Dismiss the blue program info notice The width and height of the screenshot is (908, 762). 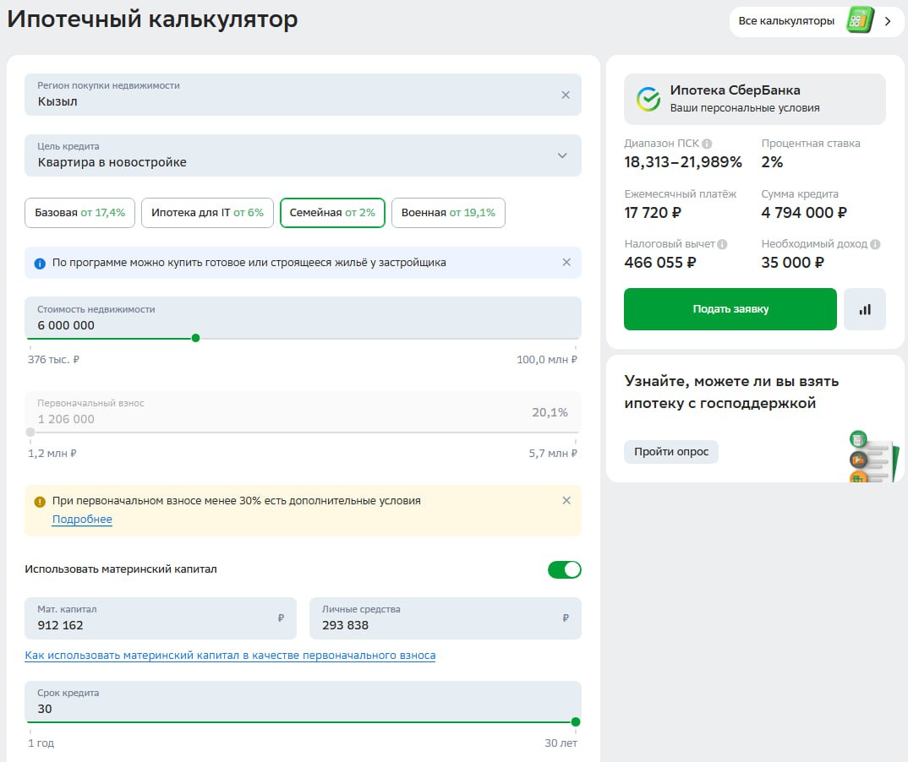566,263
